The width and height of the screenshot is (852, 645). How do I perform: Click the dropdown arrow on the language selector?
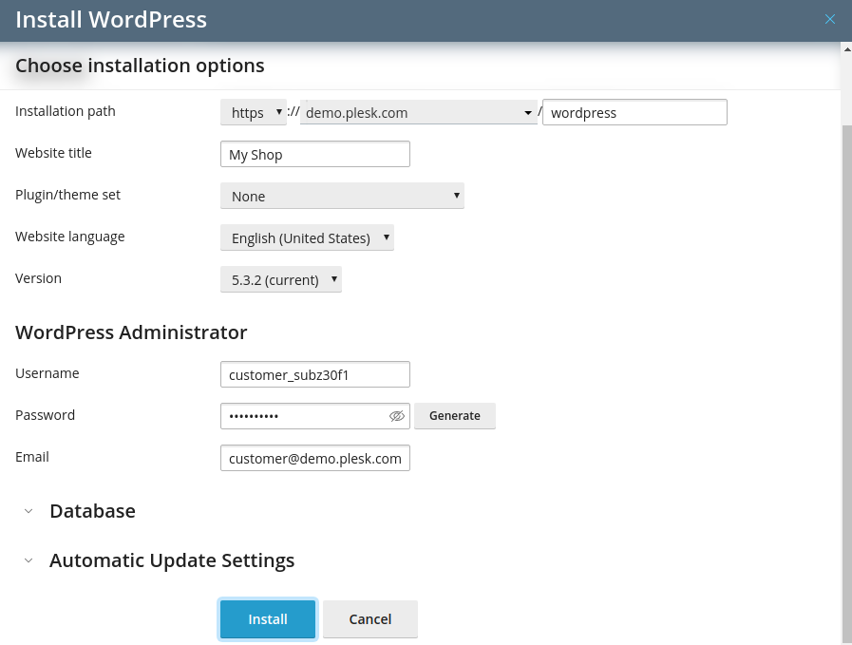point(386,237)
